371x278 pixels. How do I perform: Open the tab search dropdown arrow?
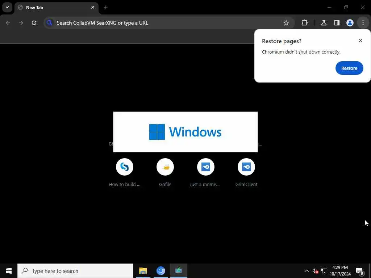click(x=7, y=7)
